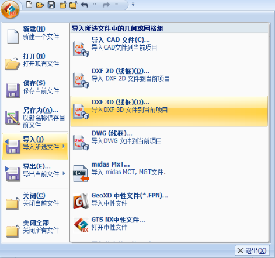
Task: Click the redo arrow in quick toolbar
Action: pos(106,5)
